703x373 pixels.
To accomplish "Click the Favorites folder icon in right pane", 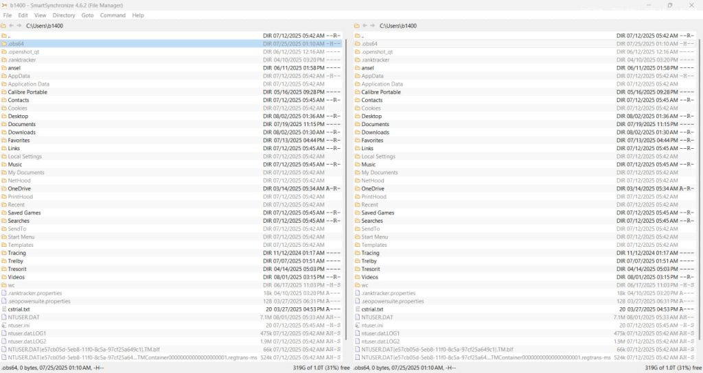I will pyautogui.click(x=357, y=141).
